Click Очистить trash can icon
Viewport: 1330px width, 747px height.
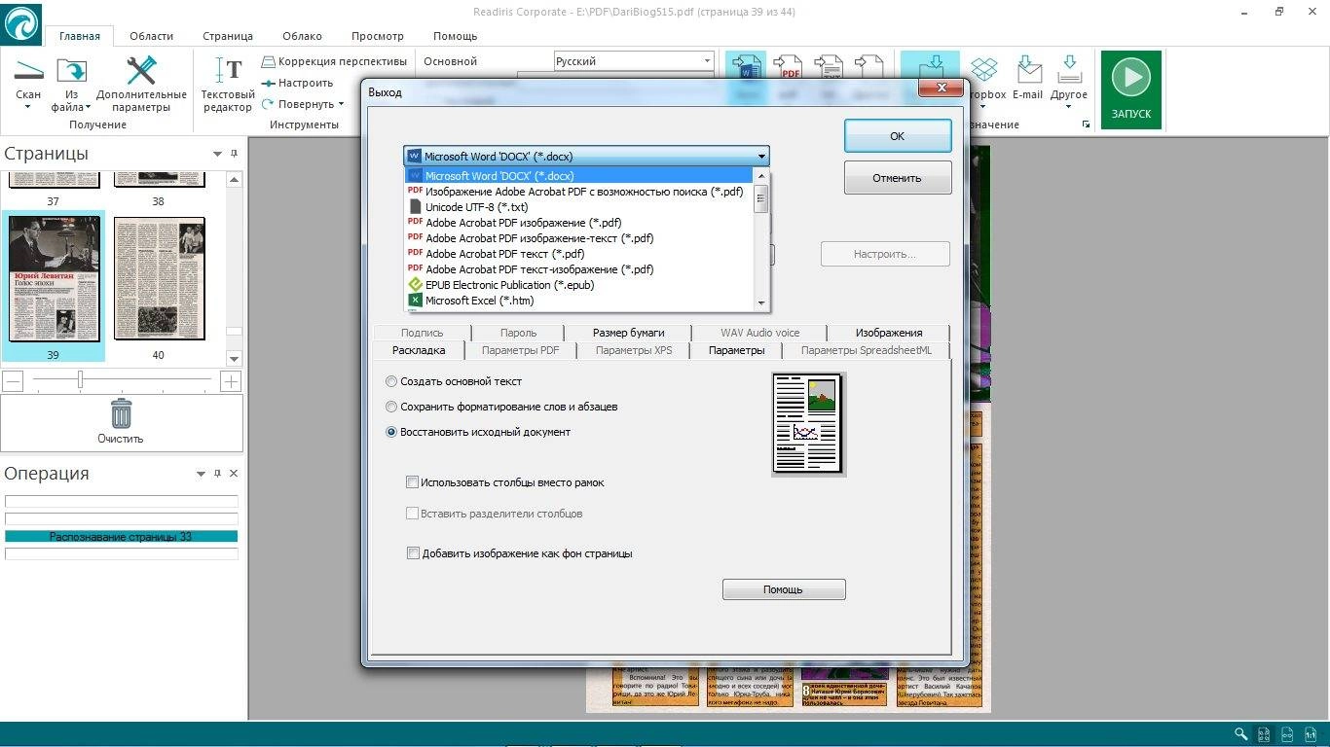(121, 413)
